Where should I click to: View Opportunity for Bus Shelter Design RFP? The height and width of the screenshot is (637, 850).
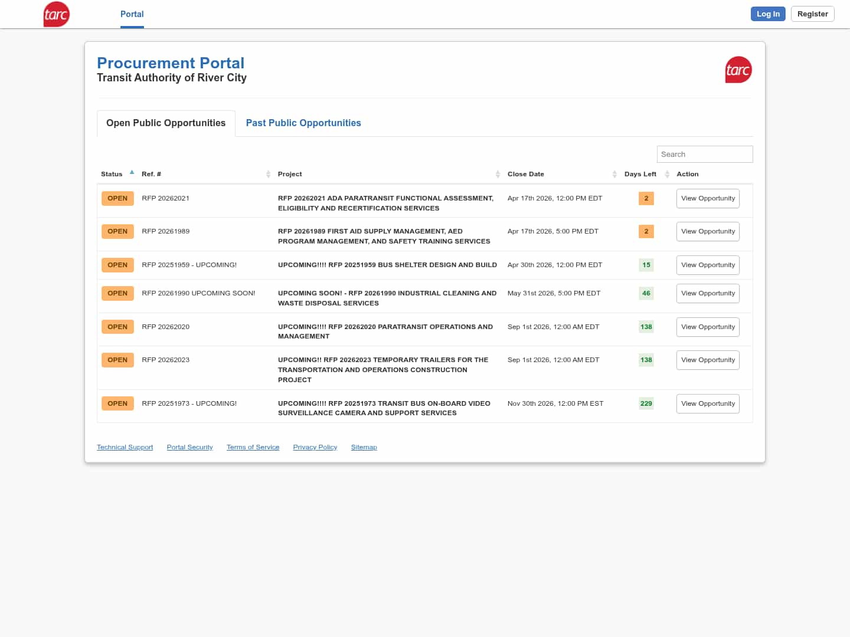(707, 265)
